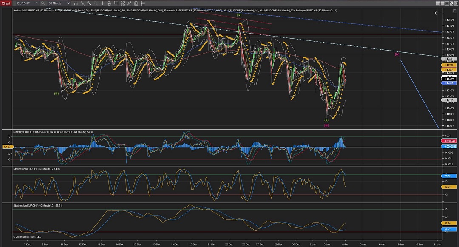Search instrument with magnifier icon
The width and height of the screenshot is (459, 247).
(x=42, y=3)
